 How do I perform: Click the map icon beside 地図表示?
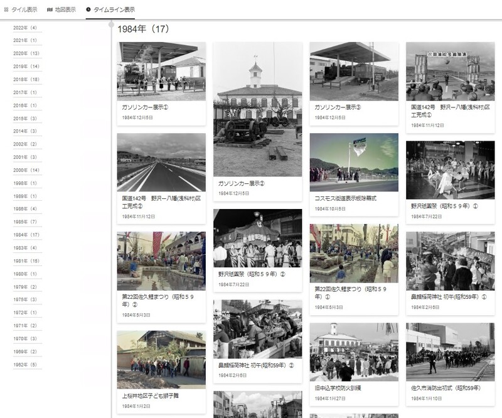pos(50,10)
